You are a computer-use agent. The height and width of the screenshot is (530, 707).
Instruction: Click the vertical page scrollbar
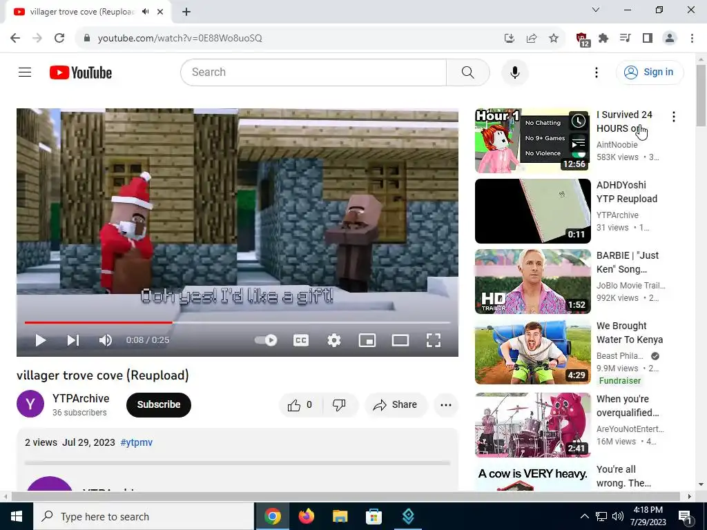click(701, 95)
